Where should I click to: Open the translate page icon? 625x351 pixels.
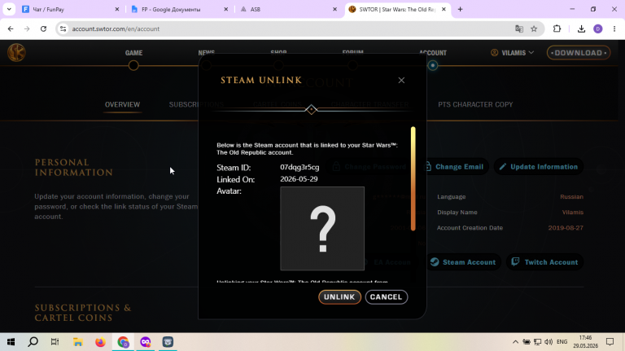(519, 29)
